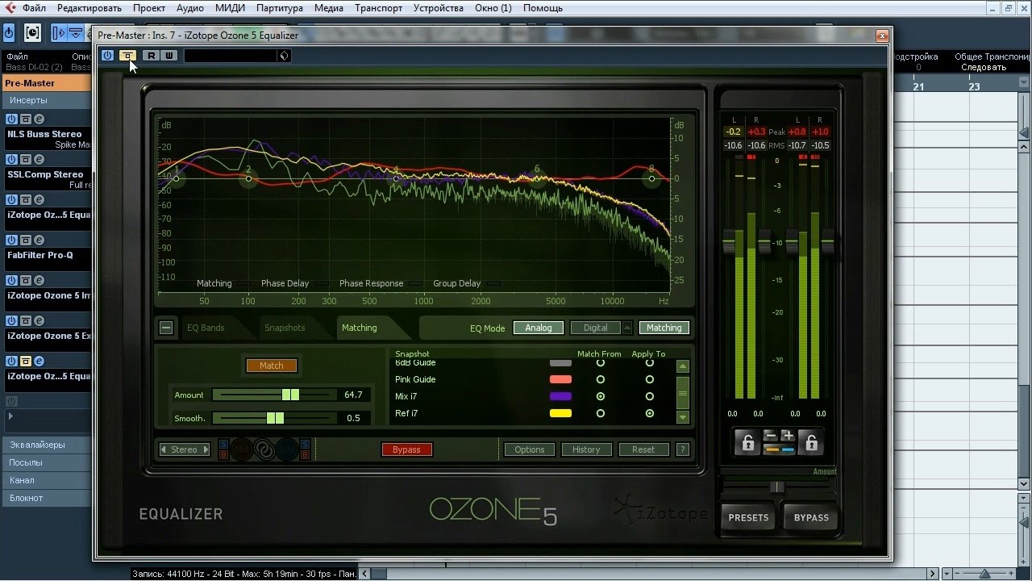This screenshot has height=581, width=1032.
Task: Set Apply To for Mix i7
Action: click(x=649, y=396)
